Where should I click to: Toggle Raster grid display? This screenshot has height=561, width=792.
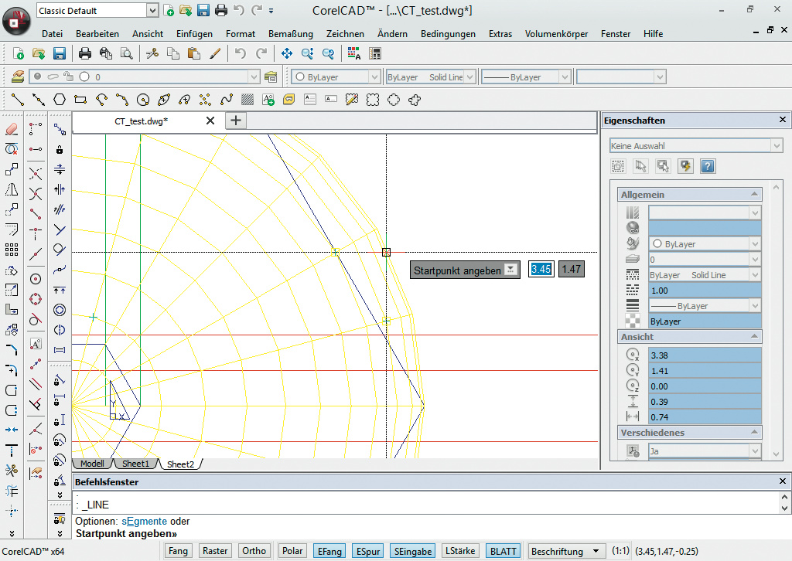click(x=215, y=551)
